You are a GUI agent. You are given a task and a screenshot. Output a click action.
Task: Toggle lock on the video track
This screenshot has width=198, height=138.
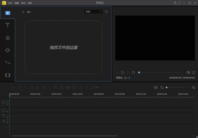8,104
